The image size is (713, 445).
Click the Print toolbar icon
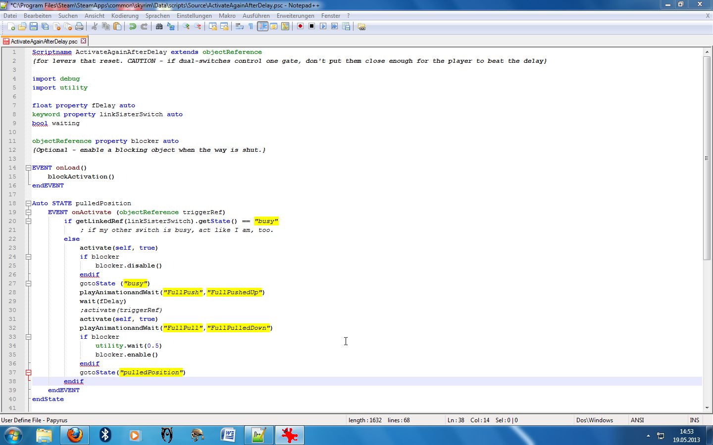[x=79, y=27]
